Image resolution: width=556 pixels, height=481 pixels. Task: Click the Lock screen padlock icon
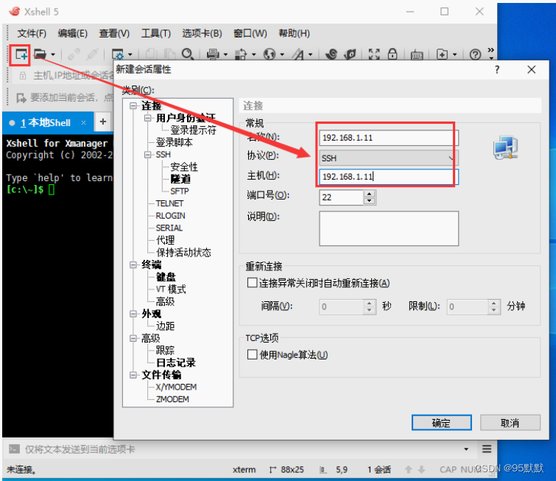coord(393,55)
